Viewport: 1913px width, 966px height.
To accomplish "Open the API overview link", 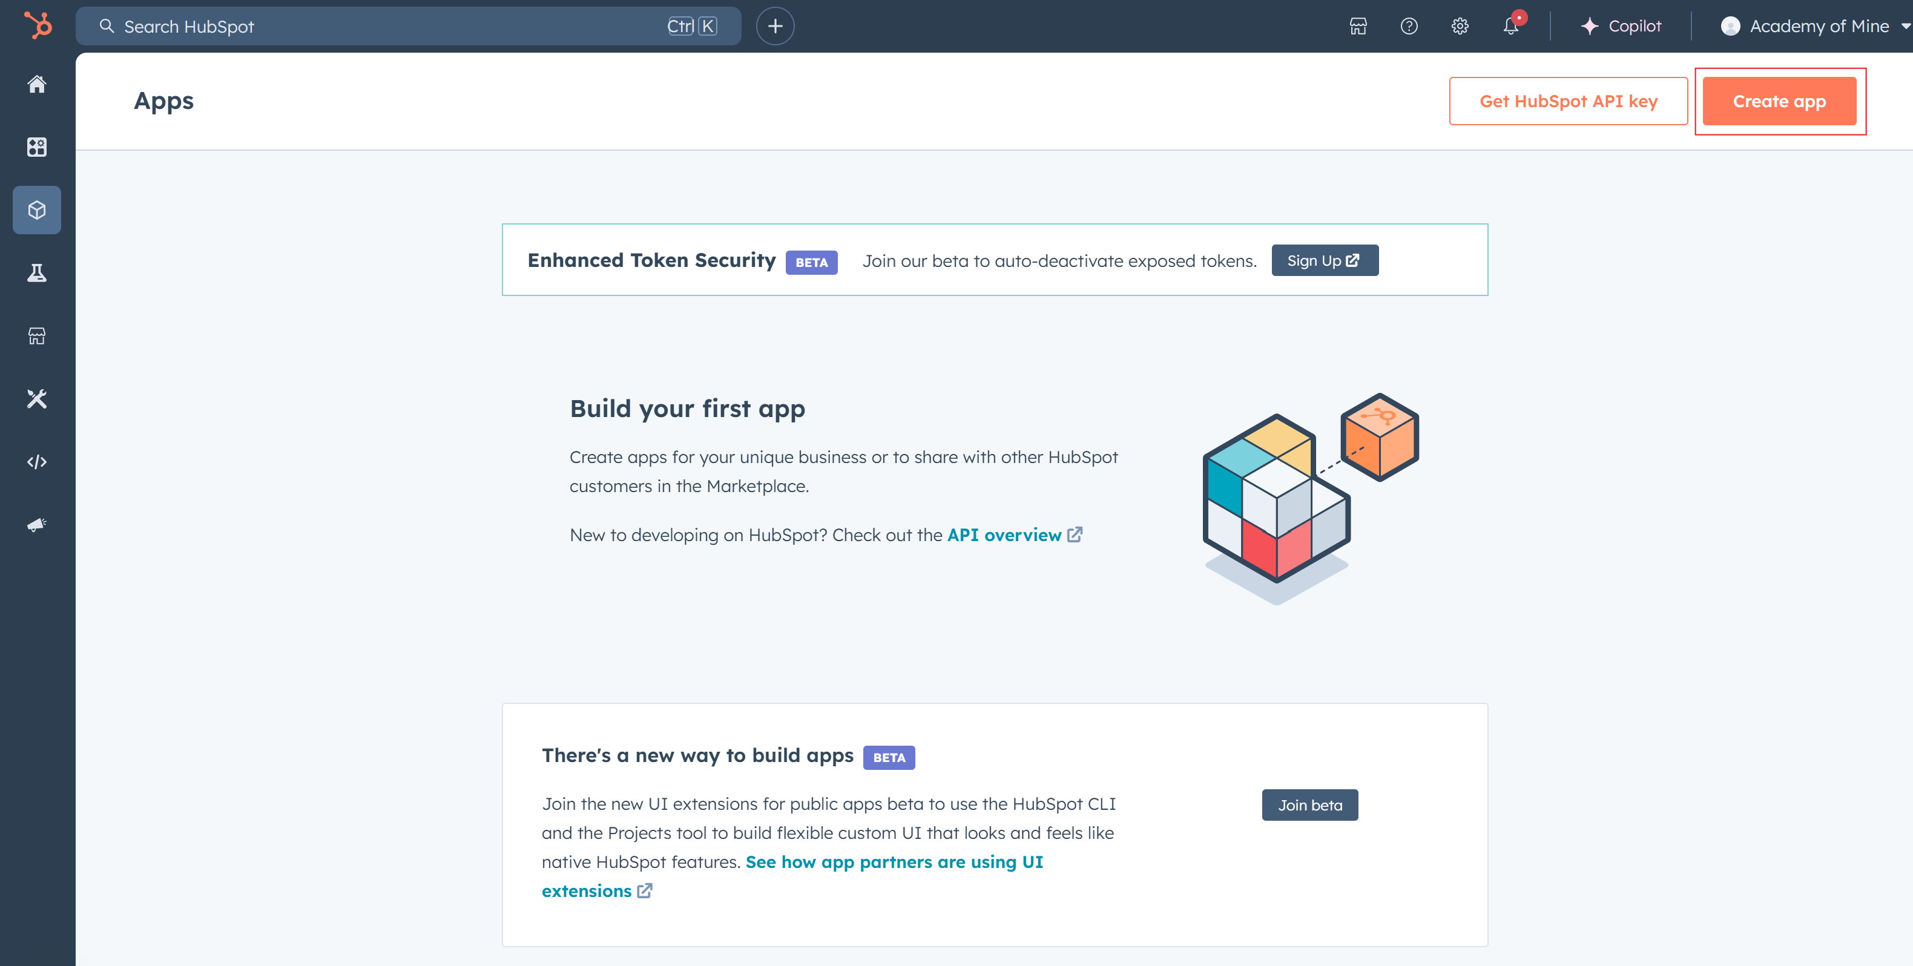I will [x=1004, y=534].
